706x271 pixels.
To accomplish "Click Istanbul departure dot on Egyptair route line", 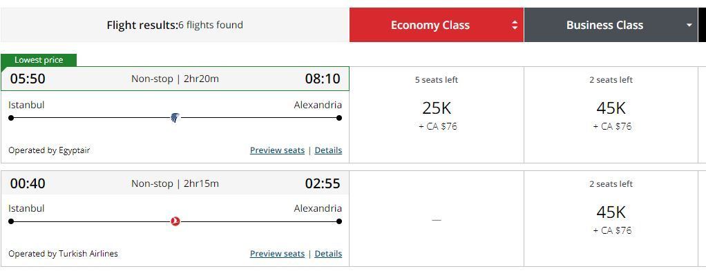I will [11, 118].
